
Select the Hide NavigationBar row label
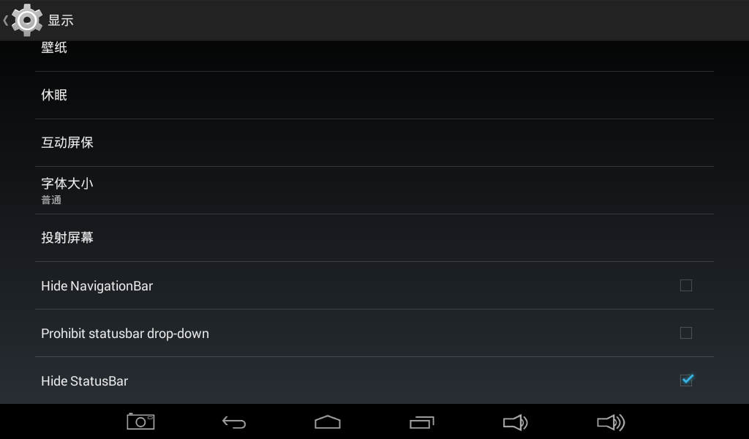(x=97, y=285)
